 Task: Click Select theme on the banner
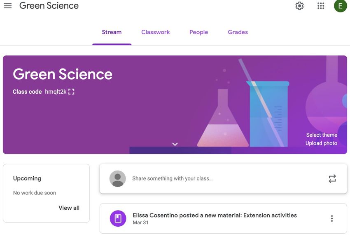click(322, 135)
